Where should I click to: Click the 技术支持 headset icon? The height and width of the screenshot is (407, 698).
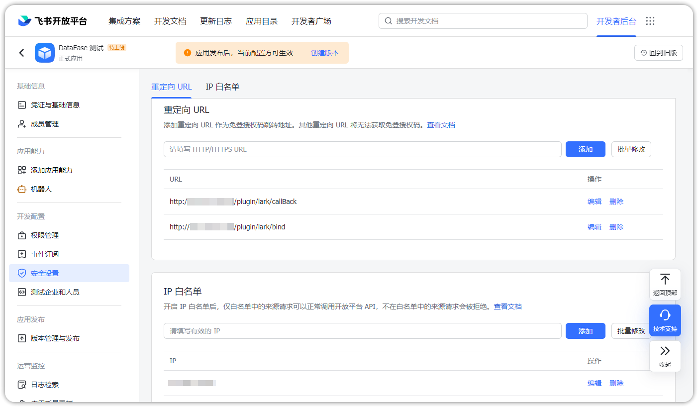coord(665,315)
